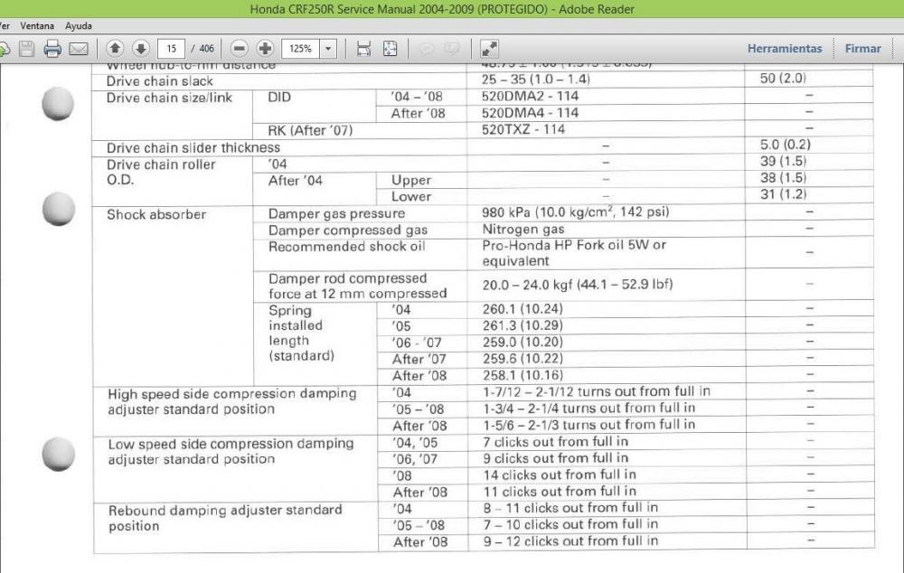Open the Ventana menu
Screen dimensions: 904x573
36,26
